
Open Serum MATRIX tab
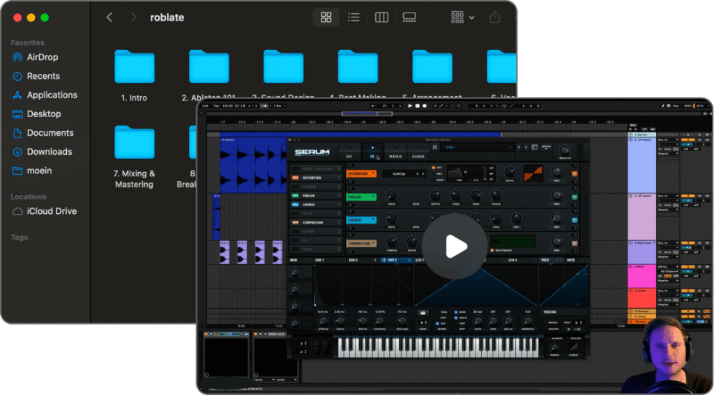[395, 152]
